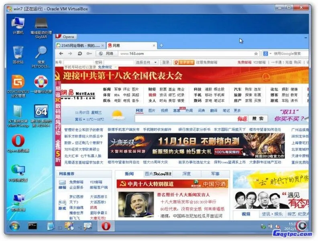Click the 免费绑定 link
Image resolution: width=318 pixels, height=241 pixels.
[x=105, y=67]
